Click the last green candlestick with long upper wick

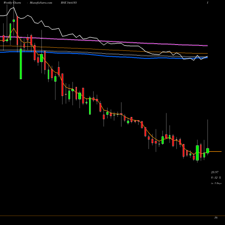pyautogui.click(x=207, y=151)
